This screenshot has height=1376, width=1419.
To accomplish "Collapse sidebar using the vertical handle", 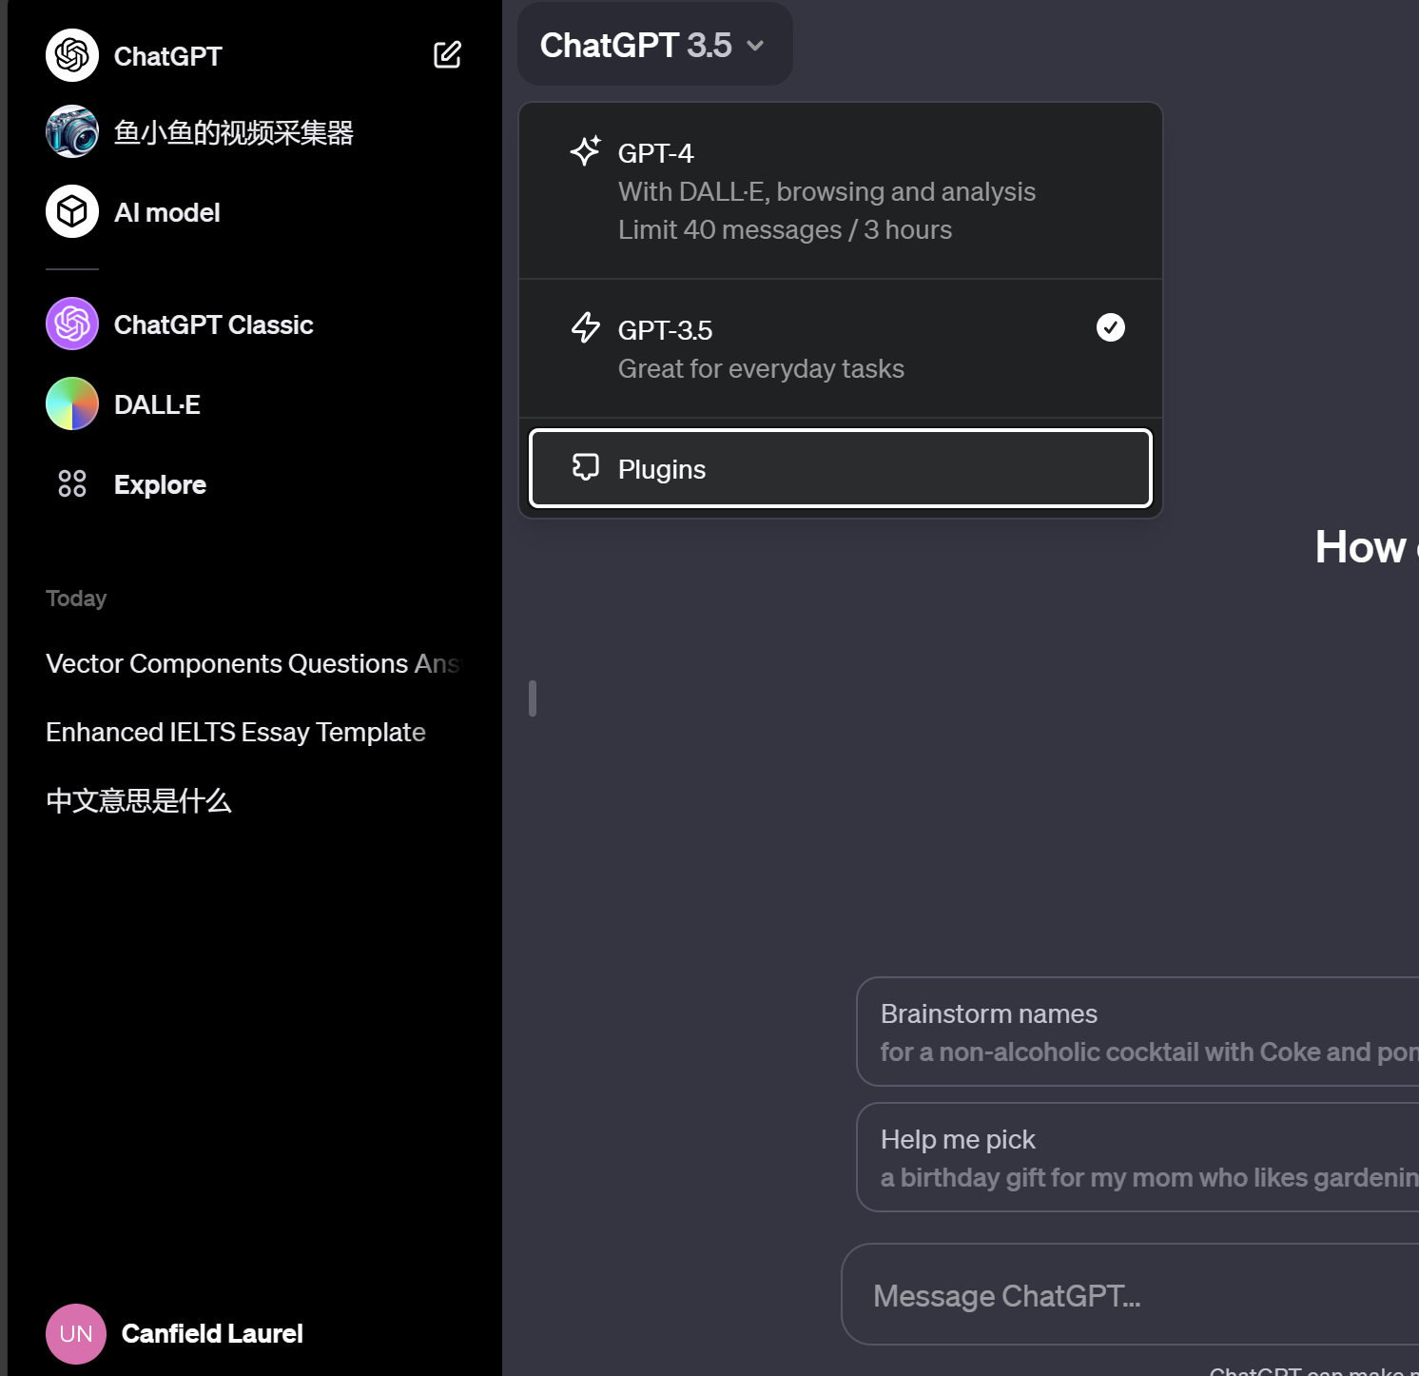I will pos(533,698).
